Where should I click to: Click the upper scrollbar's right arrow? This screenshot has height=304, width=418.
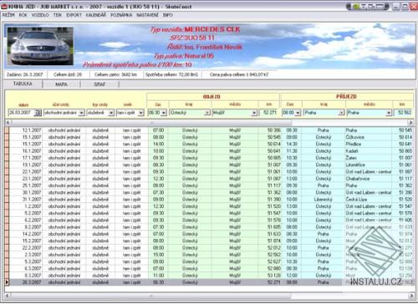[x=410, y=123]
